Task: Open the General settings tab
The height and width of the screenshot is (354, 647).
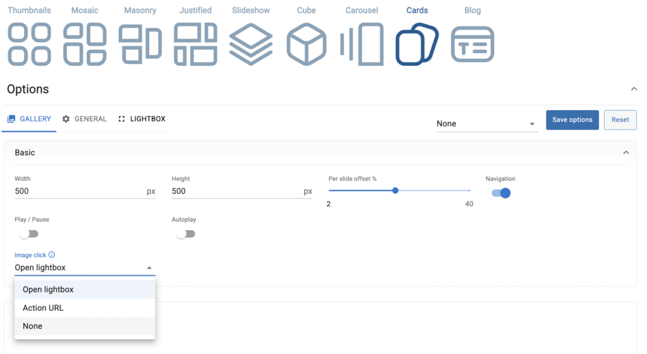Action: point(85,119)
